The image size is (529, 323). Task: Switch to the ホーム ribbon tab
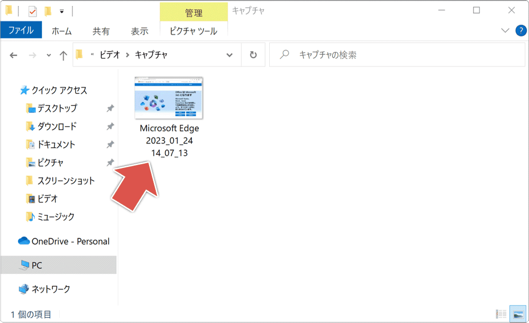tap(61, 31)
